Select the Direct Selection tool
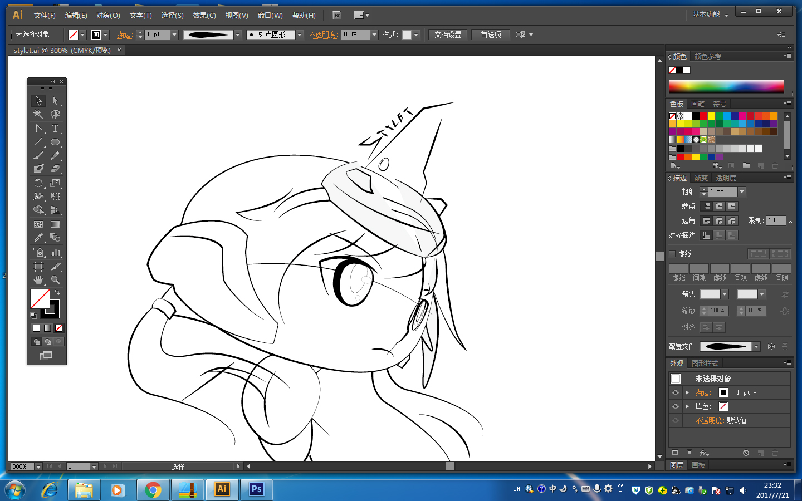The height and width of the screenshot is (501, 802). pos(55,101)
